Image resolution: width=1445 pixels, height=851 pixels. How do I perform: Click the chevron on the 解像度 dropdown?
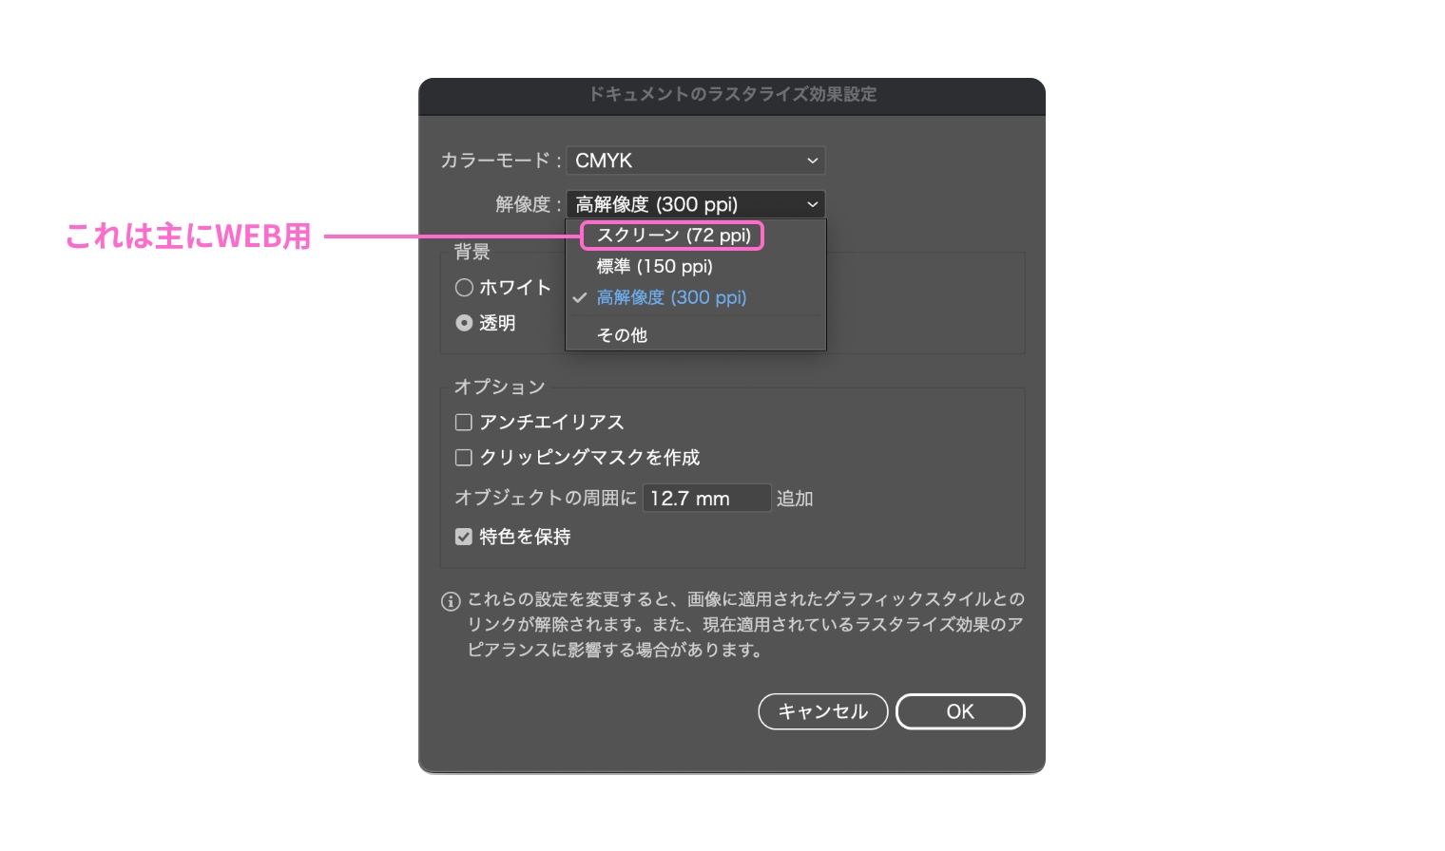pyautogui.click(x=812, y=204)
